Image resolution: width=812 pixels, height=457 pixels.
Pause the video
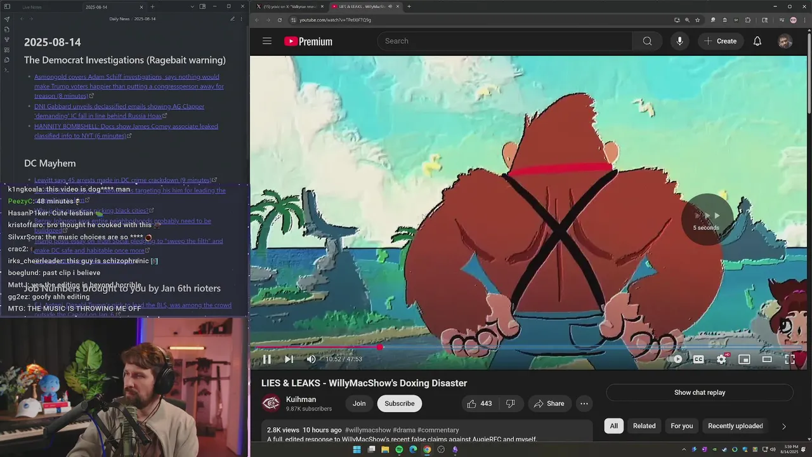[267, 359]
